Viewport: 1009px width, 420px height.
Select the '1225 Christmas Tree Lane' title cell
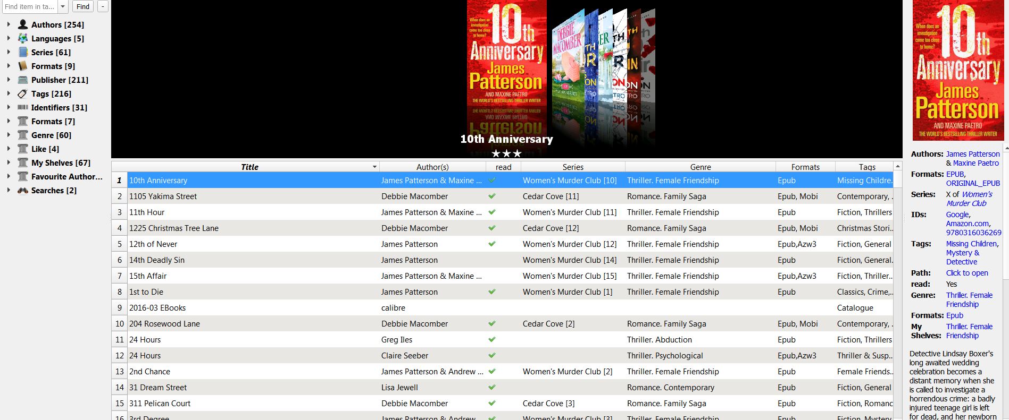[x=254, y=228]
